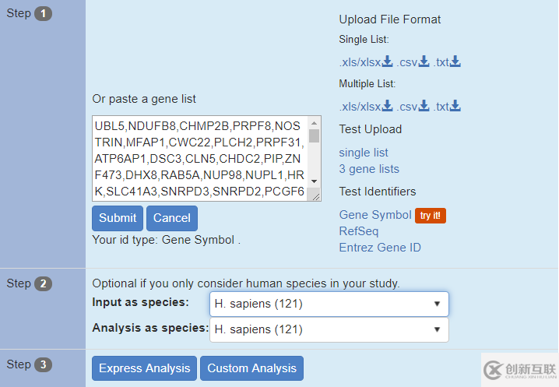The height and width of the screenshot is (387, 559).
Task: Cancel the gene list entry
Action: pyautogui.click(x=172, y=218)
